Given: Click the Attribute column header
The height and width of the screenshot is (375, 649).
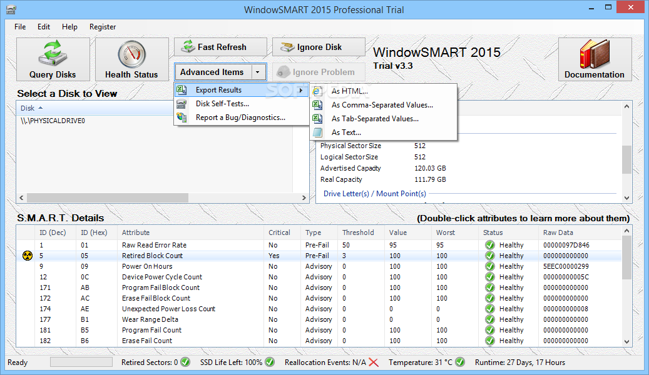Looking at the screenshot, I should point(190,232).
